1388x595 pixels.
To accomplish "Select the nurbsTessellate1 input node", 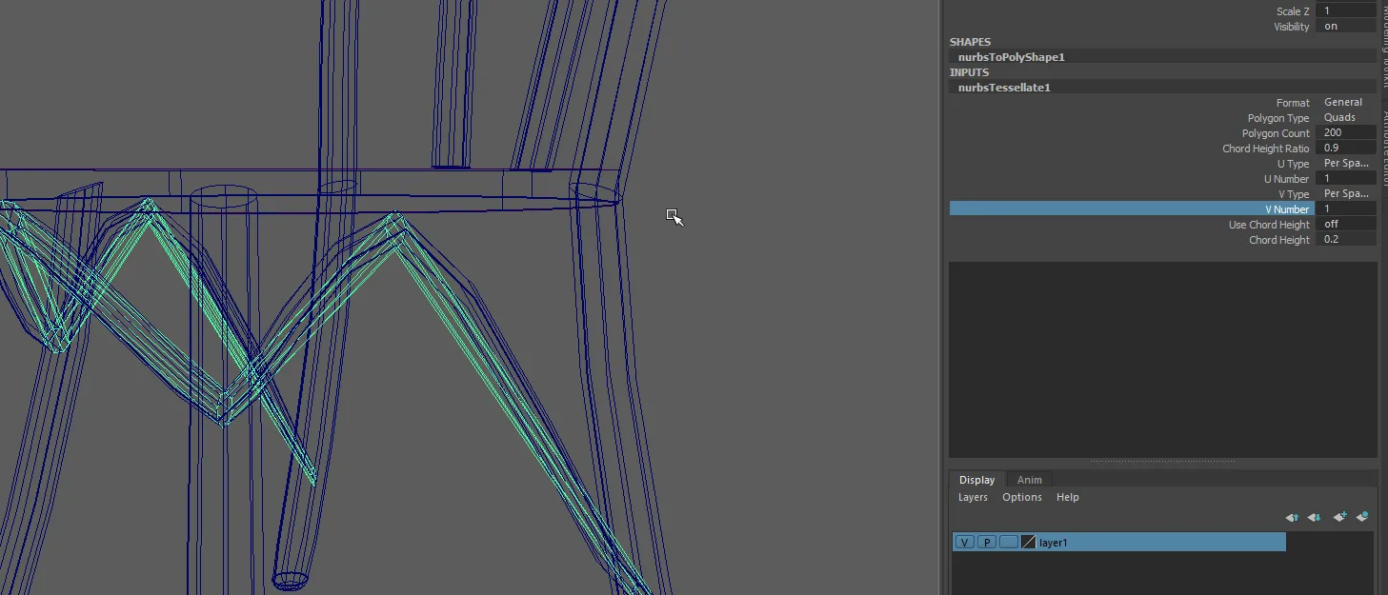I will (x=1004, y=88).
